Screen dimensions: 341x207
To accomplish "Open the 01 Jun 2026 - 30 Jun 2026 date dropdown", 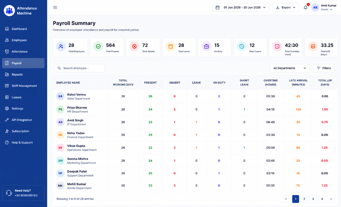I will [240, 7].
